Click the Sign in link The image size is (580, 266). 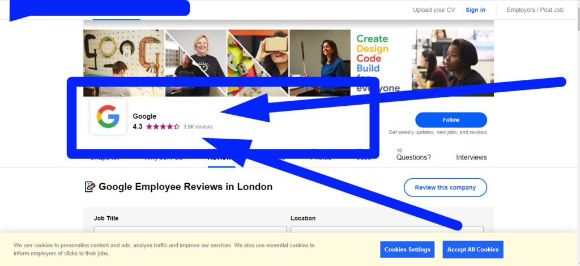pos(475,10)
